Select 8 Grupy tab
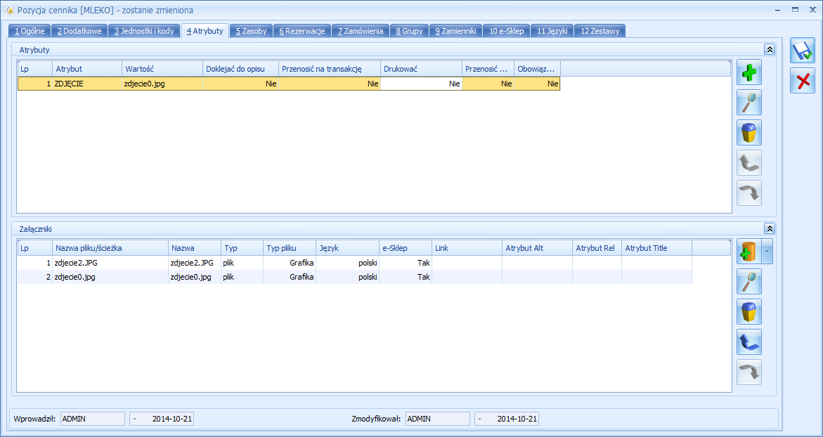823x437 pixels. point(410,31)
